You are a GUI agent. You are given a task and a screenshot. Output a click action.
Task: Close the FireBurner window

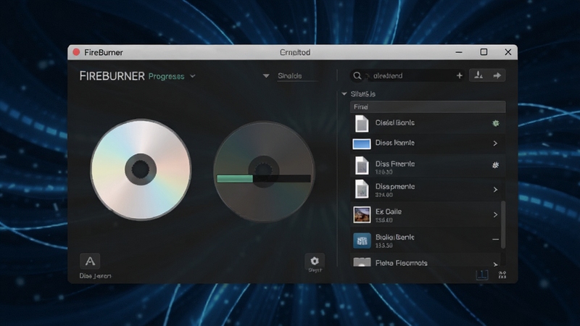point(508,52)
